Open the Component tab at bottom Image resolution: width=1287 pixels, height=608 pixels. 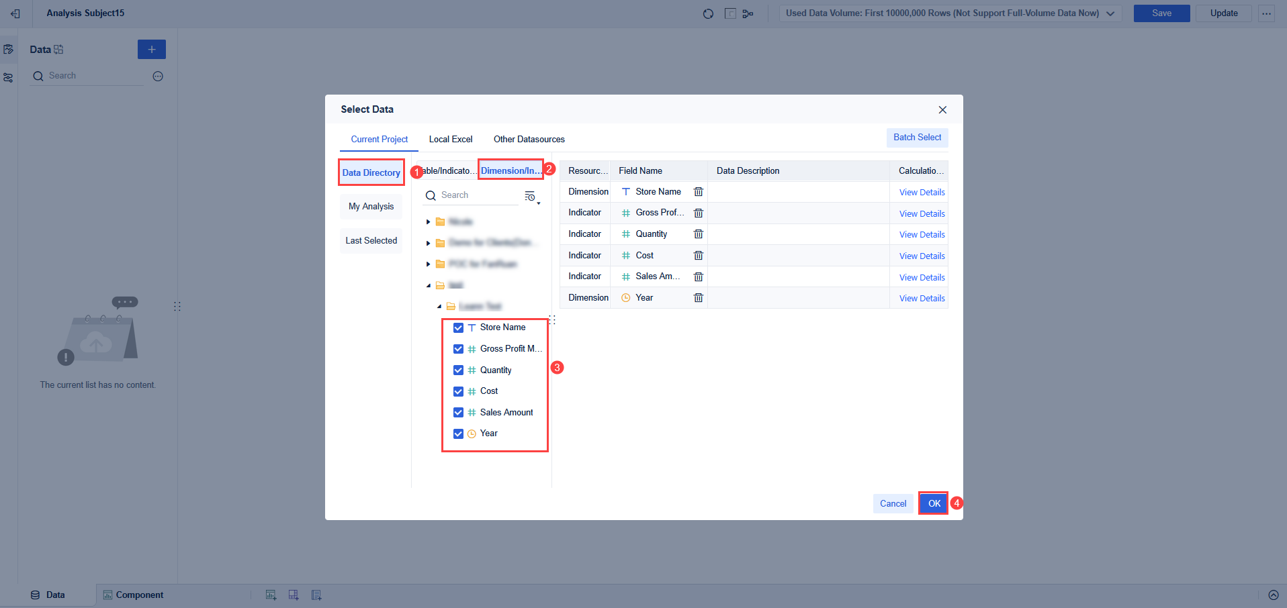tap(133, 595)
